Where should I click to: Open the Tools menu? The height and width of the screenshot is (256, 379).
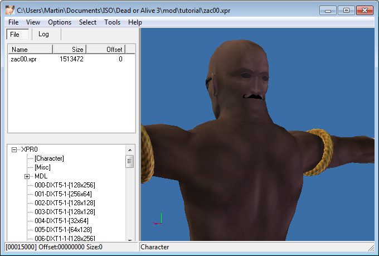112,22
